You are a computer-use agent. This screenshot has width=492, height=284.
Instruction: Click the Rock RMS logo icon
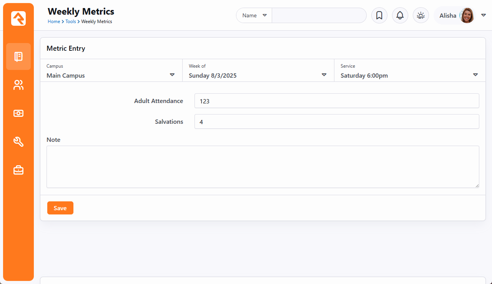tap(18, 18)
